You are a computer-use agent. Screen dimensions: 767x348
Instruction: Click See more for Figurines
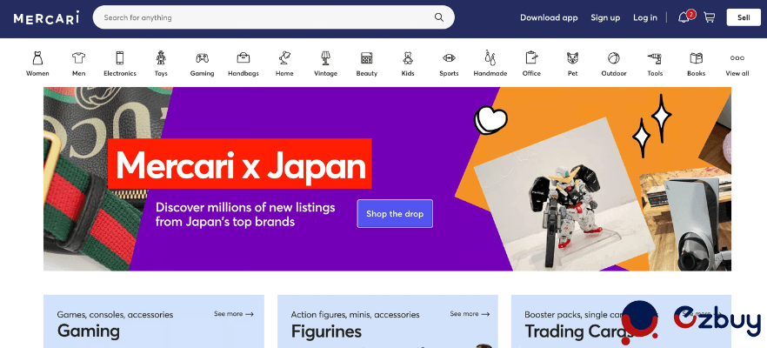click(470, 314)
